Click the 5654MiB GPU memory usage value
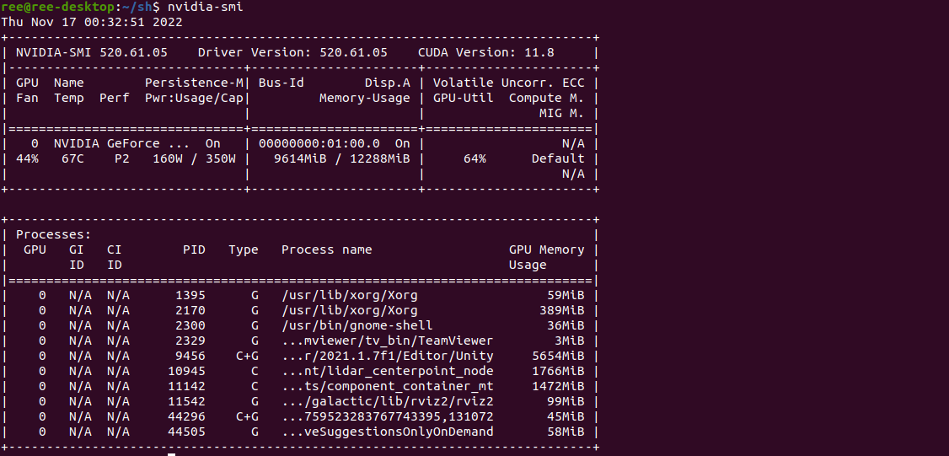This screenshot has height=456, width=949. [558, 356]
